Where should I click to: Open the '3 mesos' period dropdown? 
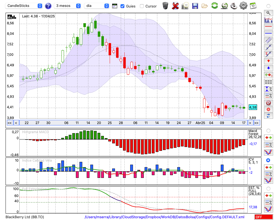tap(67, 6)
